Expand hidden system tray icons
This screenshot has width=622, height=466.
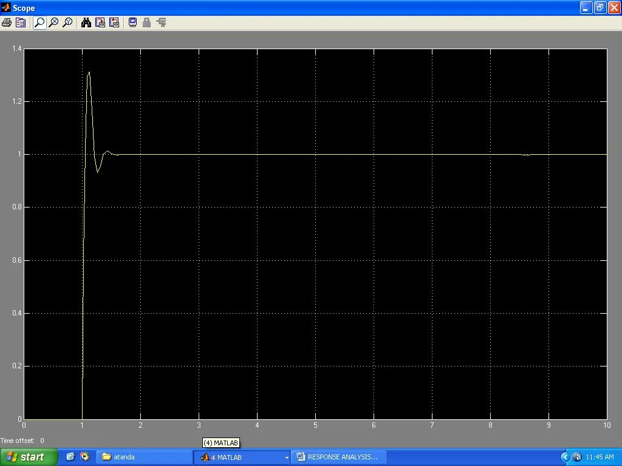coord(566,457)
